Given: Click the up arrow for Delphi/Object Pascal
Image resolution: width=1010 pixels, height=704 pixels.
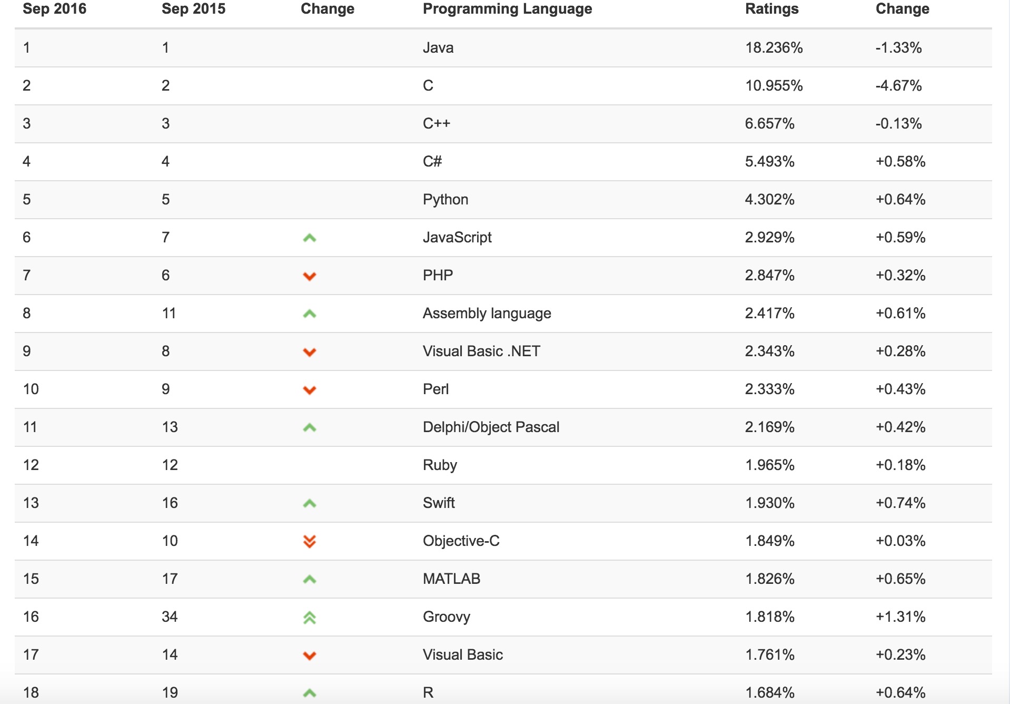Looking at the screenshot, I should [310, 428].
